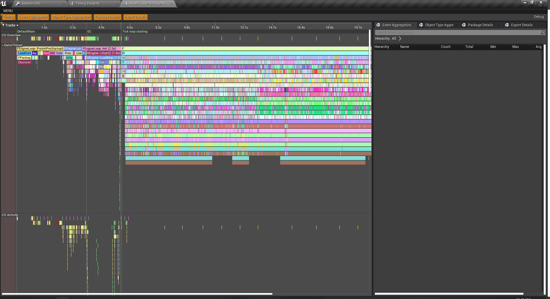Toggle the Object Type Aggregation view button
Image resolution: width=550 pixels, height=299 pixels.
click(x=71, y=17)
